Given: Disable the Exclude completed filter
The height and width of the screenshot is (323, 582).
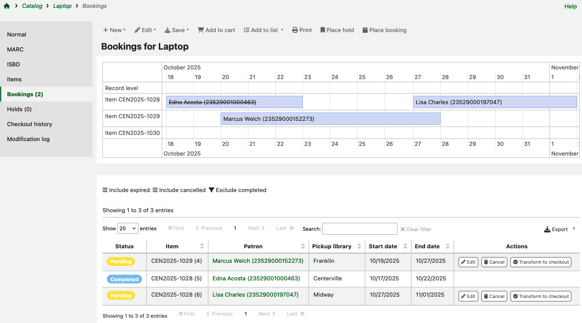Looking at the screenshot, I should (x=238, y=190).
